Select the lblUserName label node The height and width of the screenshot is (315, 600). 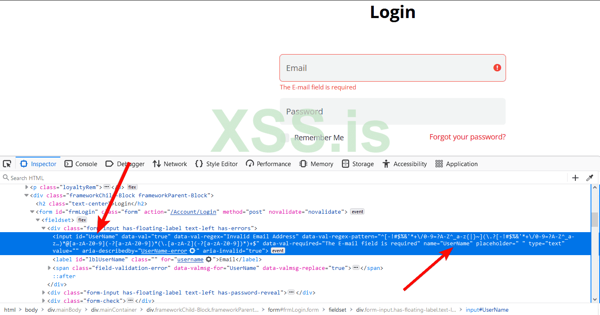157,259
